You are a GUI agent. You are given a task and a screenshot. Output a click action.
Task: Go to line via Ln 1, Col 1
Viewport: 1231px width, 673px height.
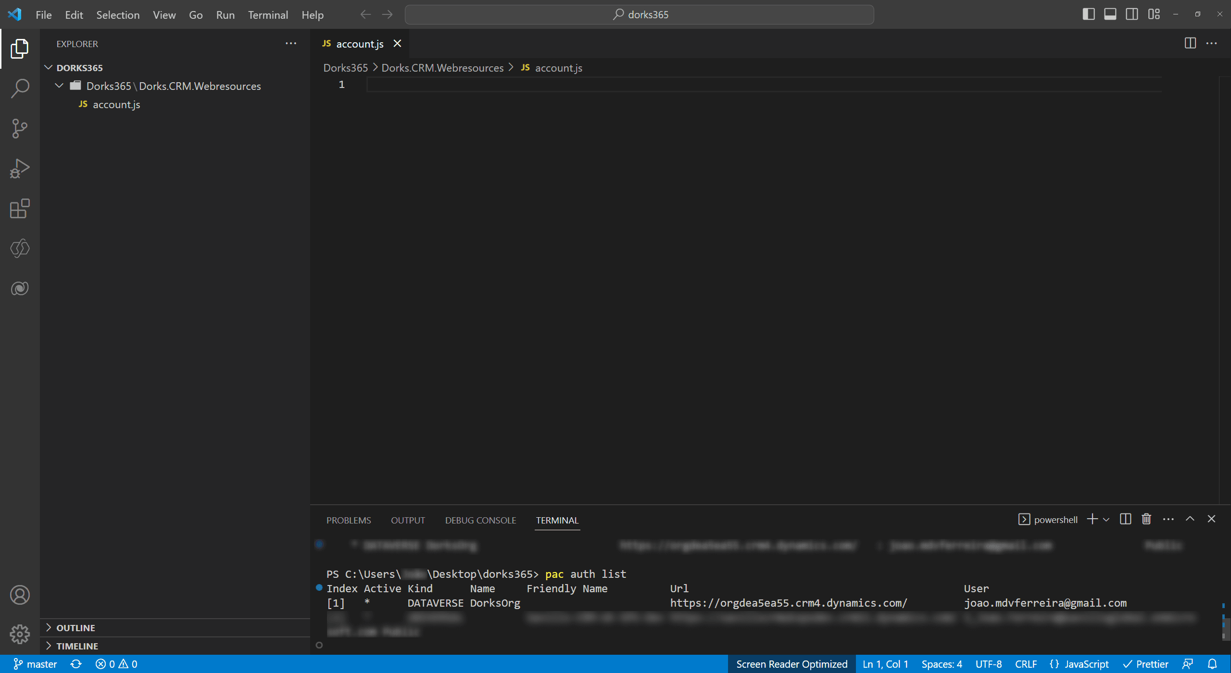(885, 664)
